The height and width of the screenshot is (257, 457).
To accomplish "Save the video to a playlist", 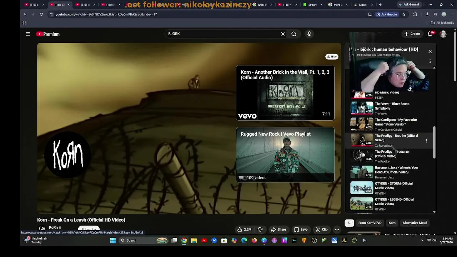I will pyautogui.click(x=301, y=230).
